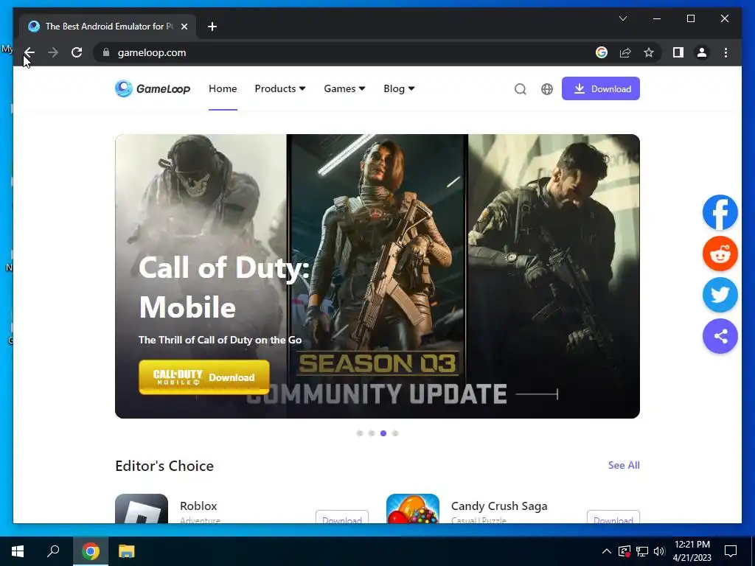Open the network status tray icon
Viewport: 755px width, 566px height.
click(642, 551)
